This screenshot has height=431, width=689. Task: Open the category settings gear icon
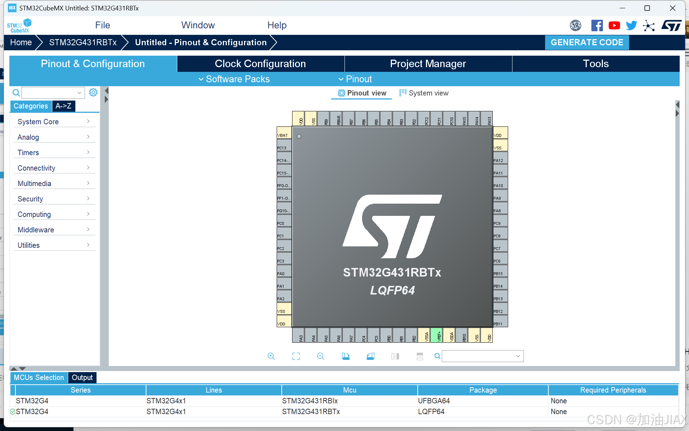93,93
